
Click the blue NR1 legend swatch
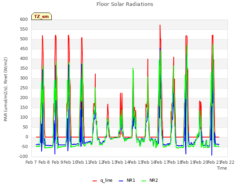point(121,181)
